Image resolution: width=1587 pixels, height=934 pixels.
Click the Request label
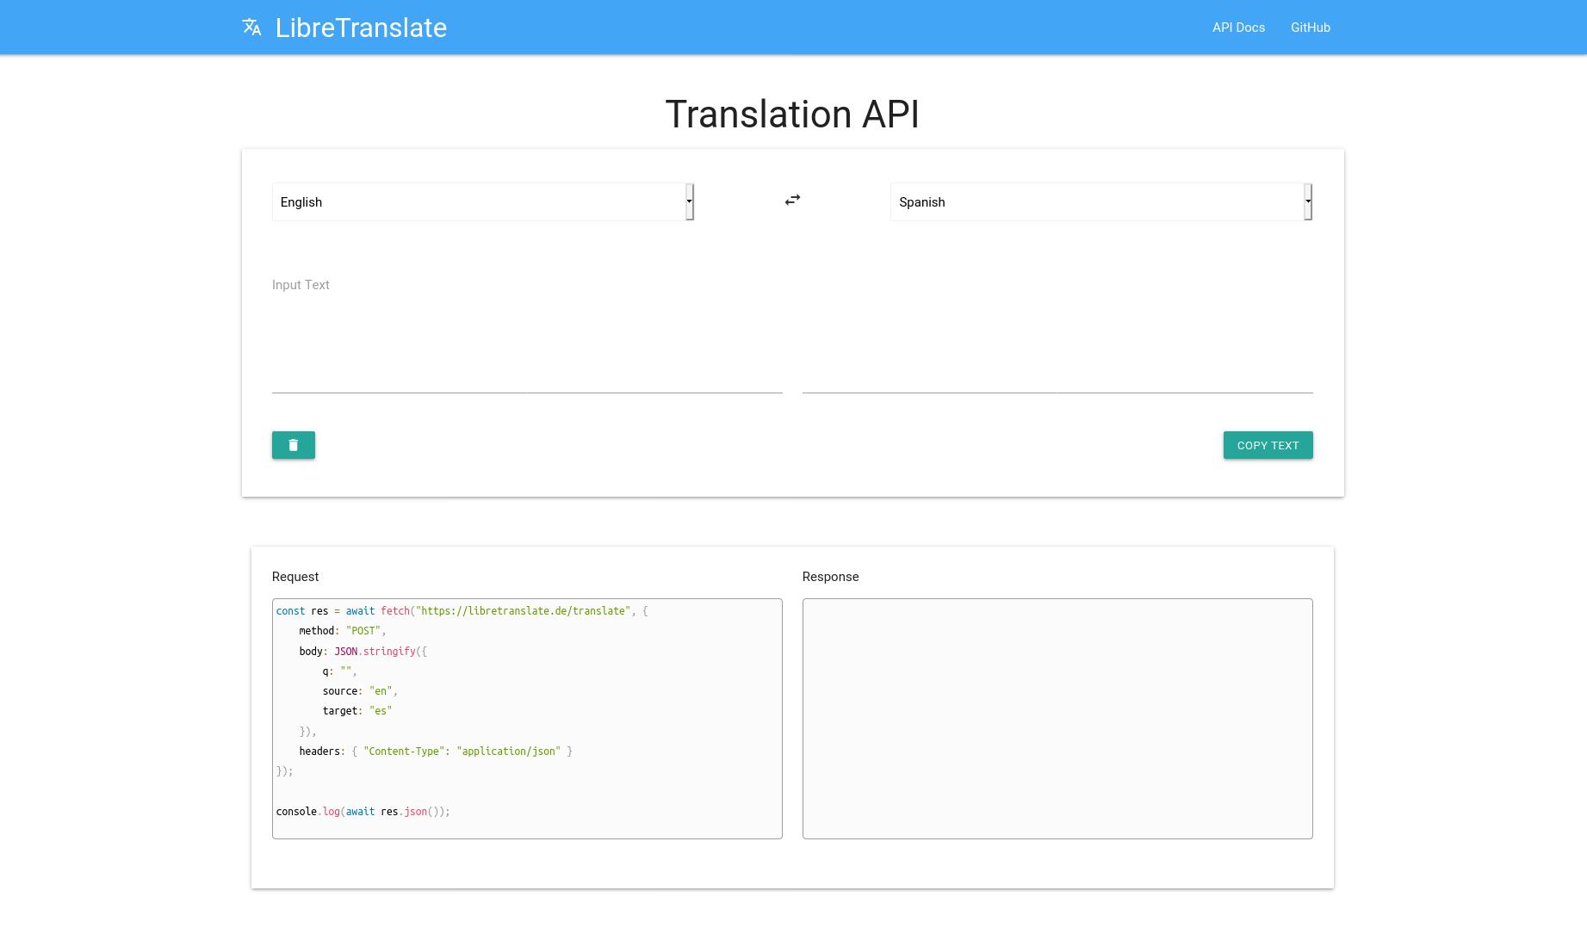coord(295,577)
